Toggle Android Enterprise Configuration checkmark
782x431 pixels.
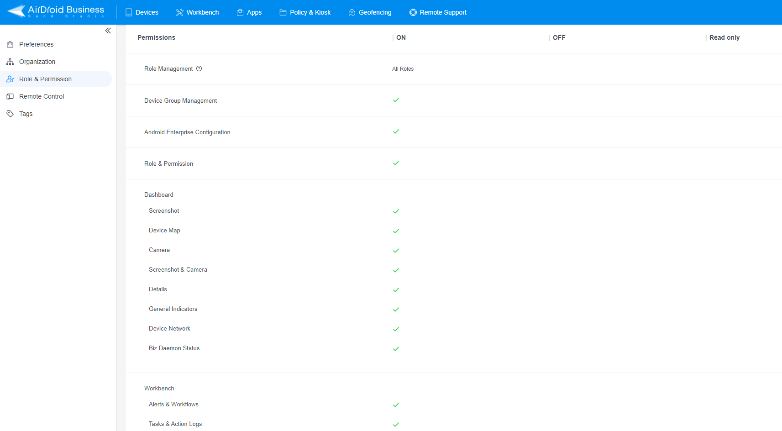tap(396, 131)
